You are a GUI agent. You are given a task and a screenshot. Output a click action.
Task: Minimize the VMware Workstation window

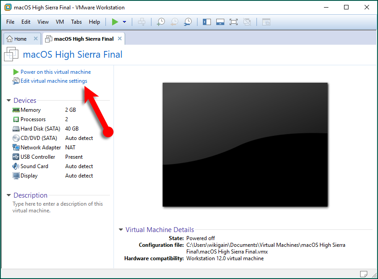point(326,7)
